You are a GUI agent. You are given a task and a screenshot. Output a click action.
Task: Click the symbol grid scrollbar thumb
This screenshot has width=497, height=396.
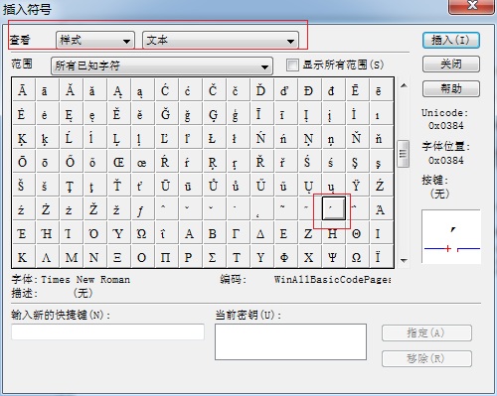(x=404, y=154)
